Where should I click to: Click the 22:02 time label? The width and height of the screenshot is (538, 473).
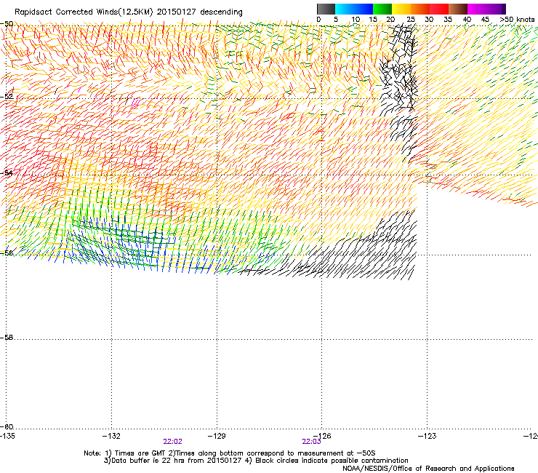[x=172, y=442]
